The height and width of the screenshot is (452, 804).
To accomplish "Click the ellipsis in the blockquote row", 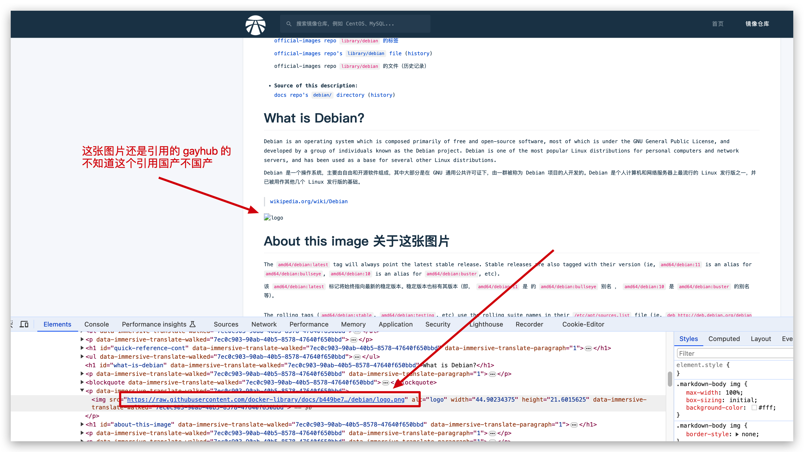I will (x=386, y=383).
